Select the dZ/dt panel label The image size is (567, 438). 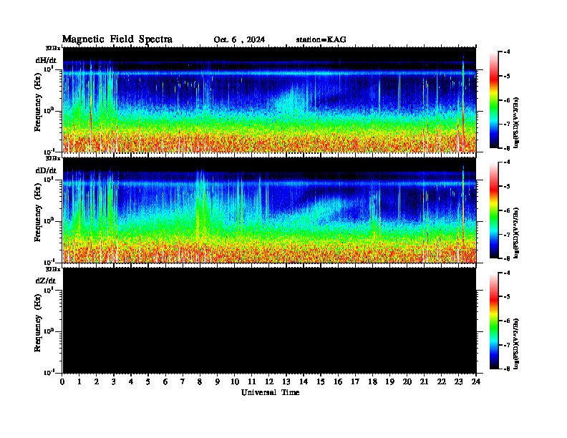coord(46,281)
